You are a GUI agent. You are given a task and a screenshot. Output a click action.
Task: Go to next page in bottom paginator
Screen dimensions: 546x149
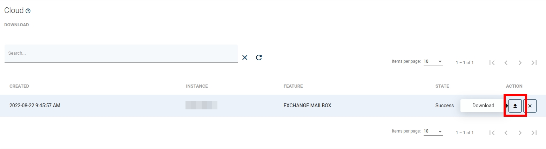click(x=520, y=133)
